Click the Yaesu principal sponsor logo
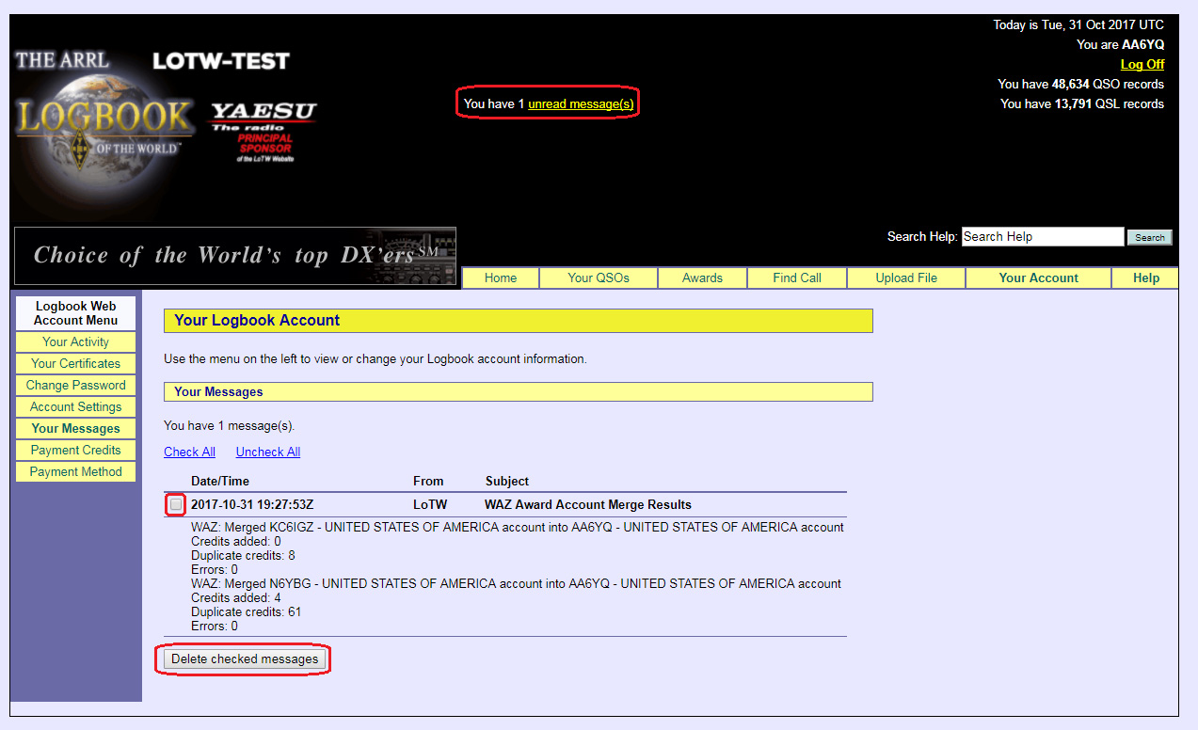Viewport: 1198px width, 730px height. pyautogui.click(x=264, y=132)
